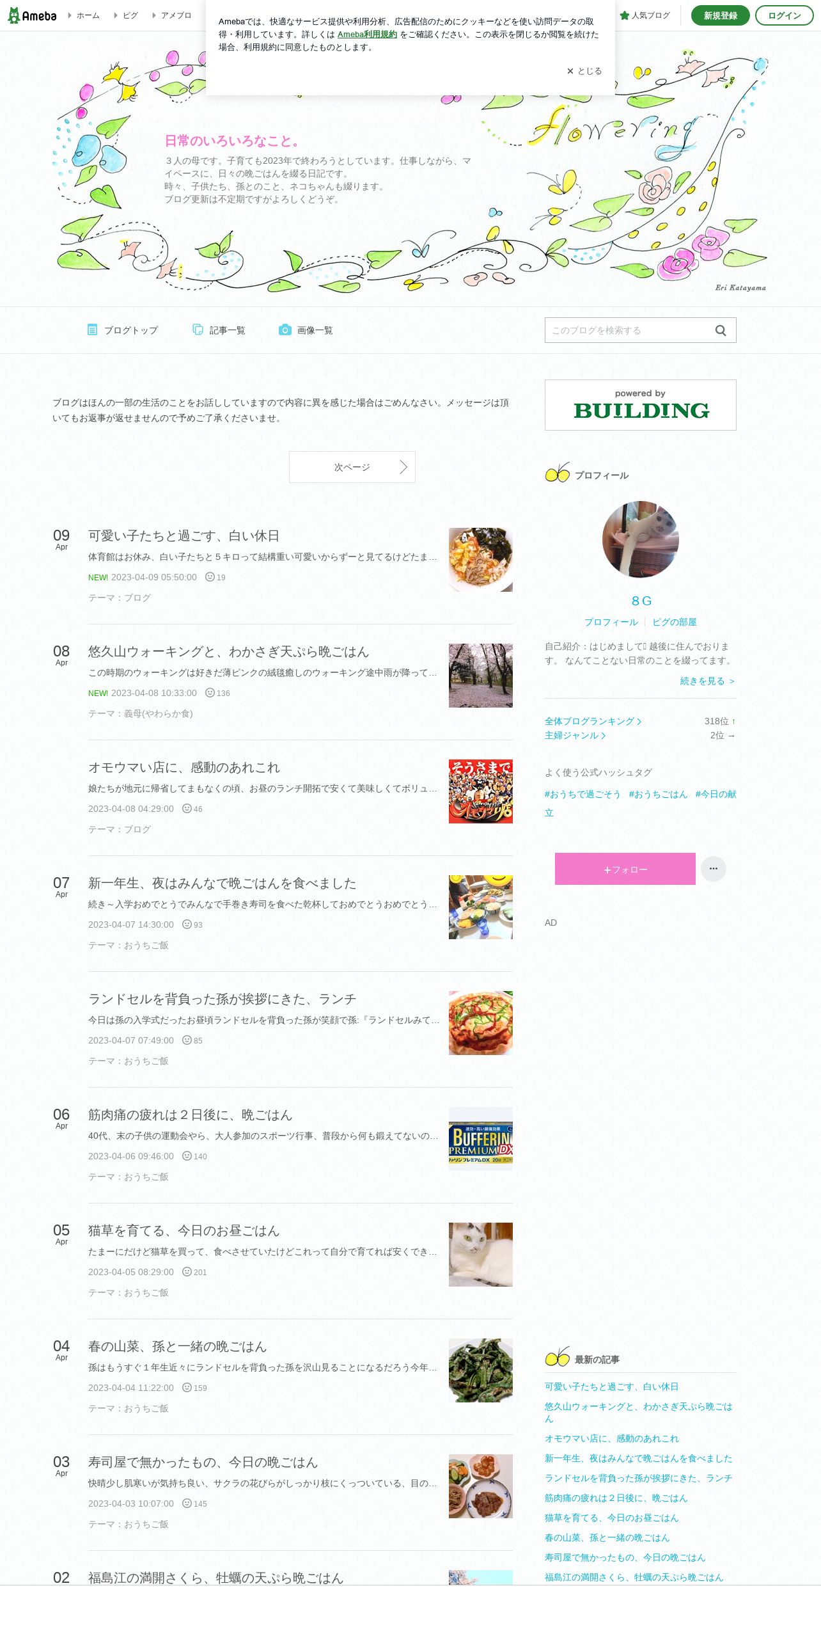
Task: Click the 新規登録 button
Action: [721, 15]
